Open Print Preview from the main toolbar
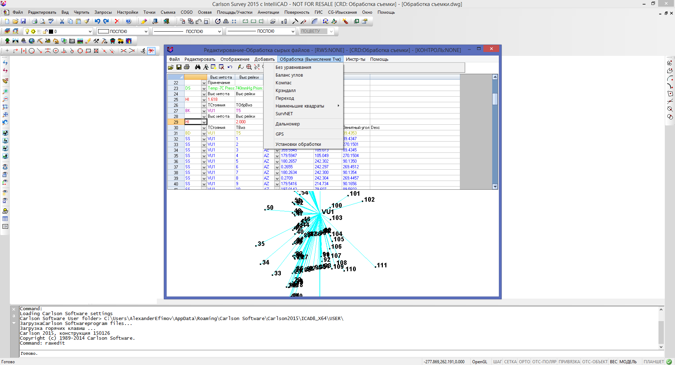Image resolution: width=675 pixels, height=365 pixels. [x=43, y=21]
